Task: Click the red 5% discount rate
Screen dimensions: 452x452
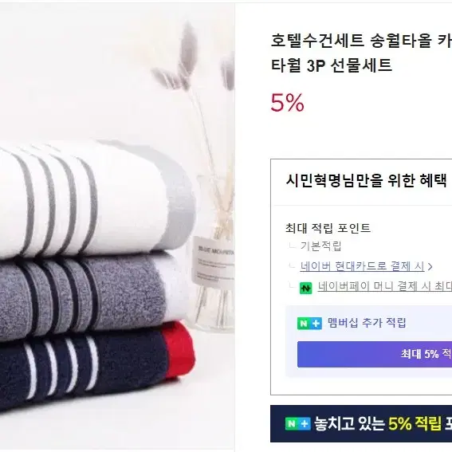Action: click(x=287, y=102)
